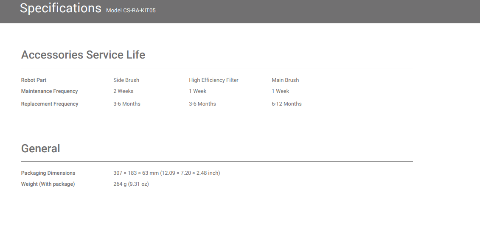The height and width of the screenshot is (232, 480).
Task: Select the Robot Part row label
Action: (34, 80)
